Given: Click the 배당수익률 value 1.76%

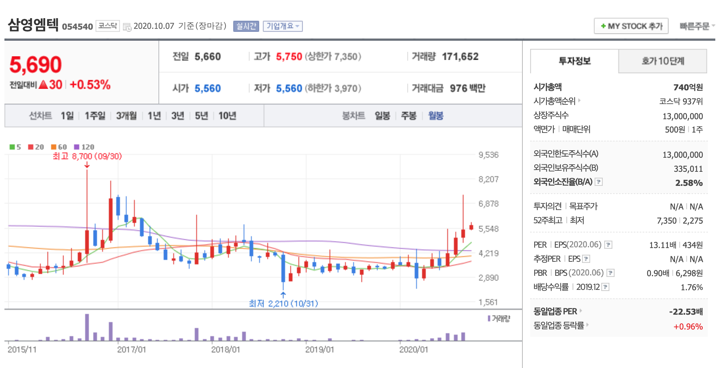Looking at the screenshot, I should (x=692, y=287).
